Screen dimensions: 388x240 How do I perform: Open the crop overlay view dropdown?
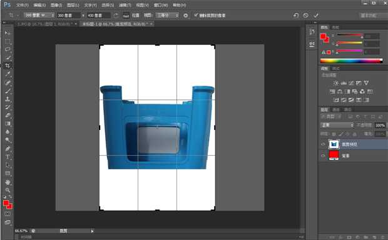tap(167, 16)
